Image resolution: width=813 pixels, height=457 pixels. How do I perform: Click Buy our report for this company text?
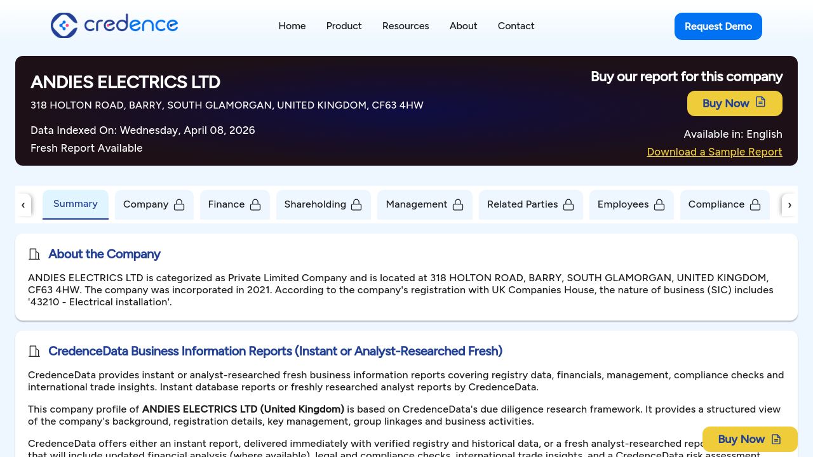pos(687,77)
